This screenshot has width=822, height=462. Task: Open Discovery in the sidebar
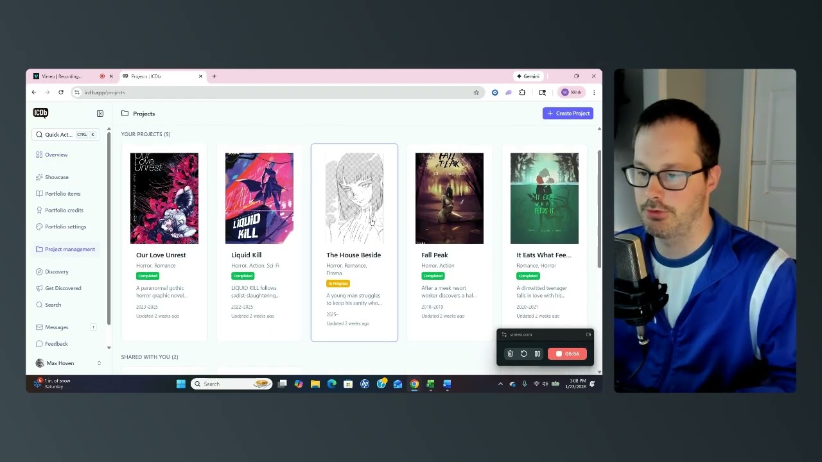click(57, 272)
